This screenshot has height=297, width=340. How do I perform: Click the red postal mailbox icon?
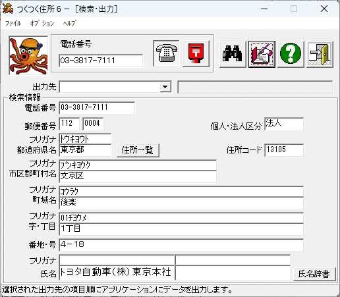[x=196, y=53]
